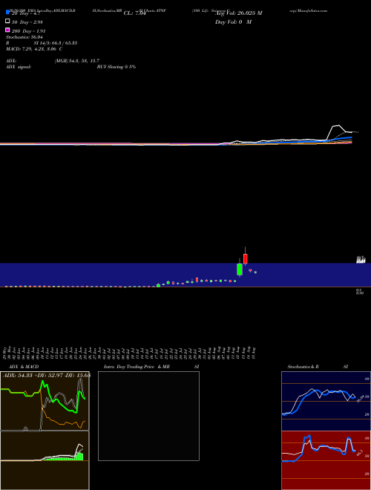The width and height of the screenshot is (371, 490).
Task: Click the large red candlestick body
Action: [x=246, y=259]
